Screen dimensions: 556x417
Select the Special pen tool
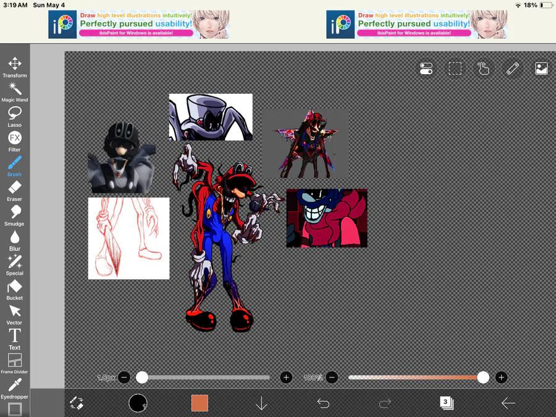pyautogui.click(x=15, y=265)
